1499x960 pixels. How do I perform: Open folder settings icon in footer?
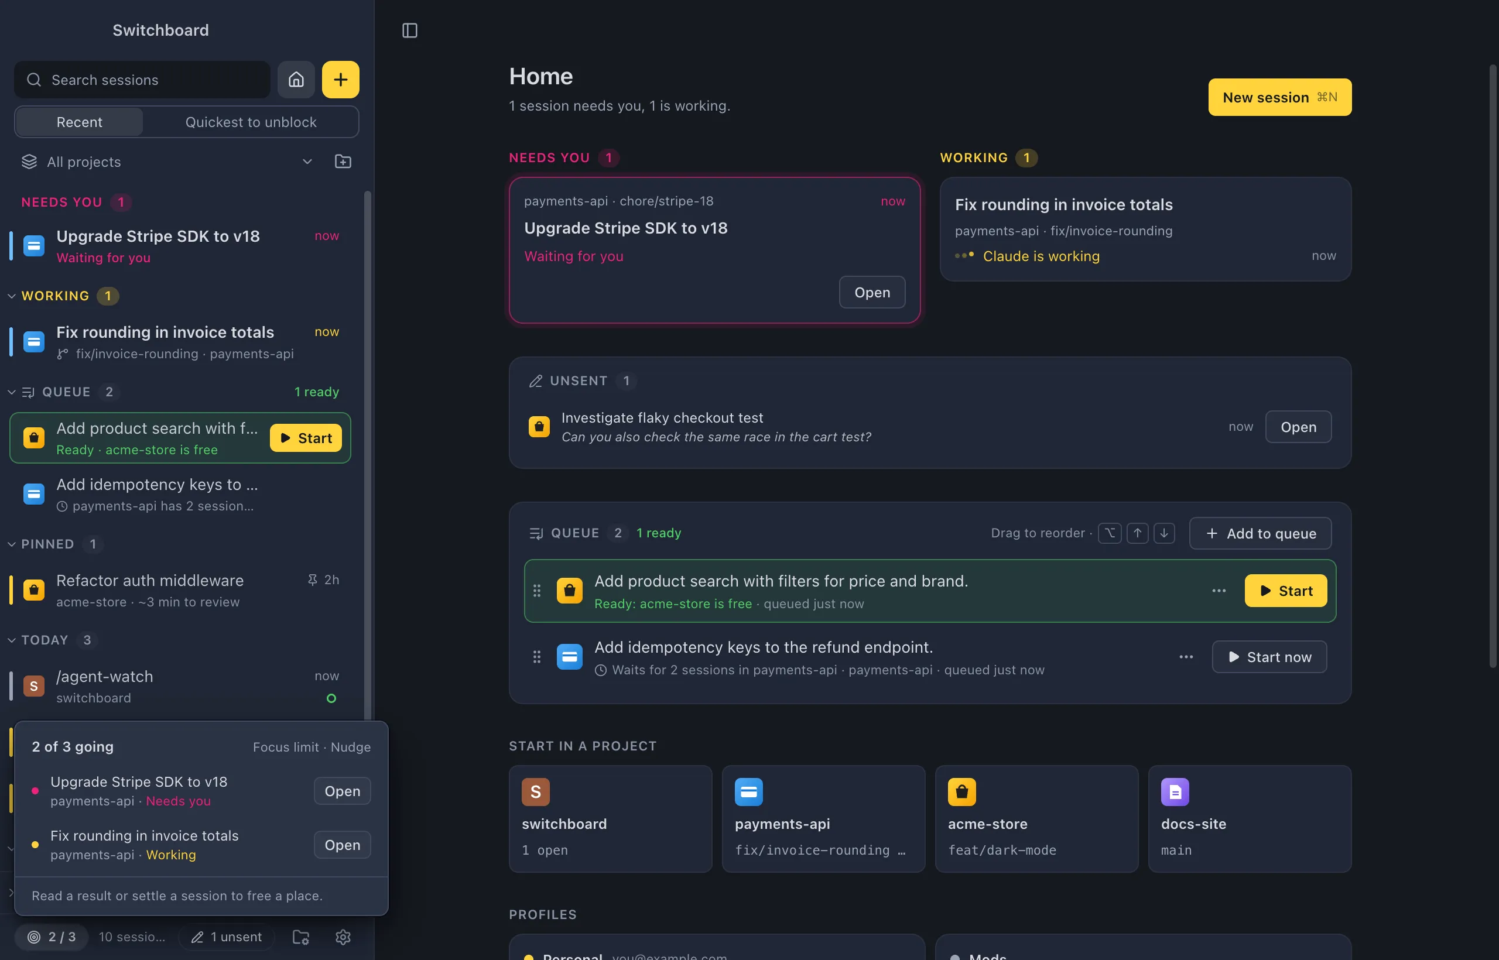(x=301, y=937)
